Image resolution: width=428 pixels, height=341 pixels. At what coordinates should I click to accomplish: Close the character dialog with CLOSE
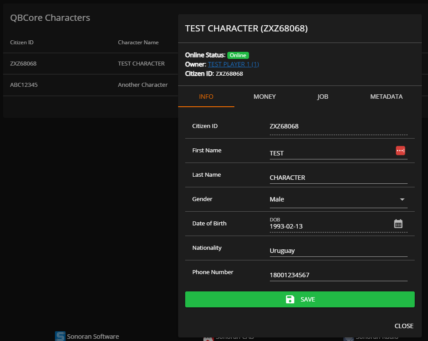coord(404,326)
